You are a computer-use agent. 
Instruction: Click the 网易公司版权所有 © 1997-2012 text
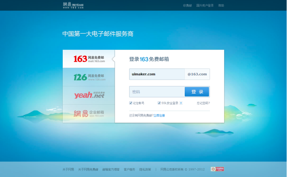click(x=182, y=169)
